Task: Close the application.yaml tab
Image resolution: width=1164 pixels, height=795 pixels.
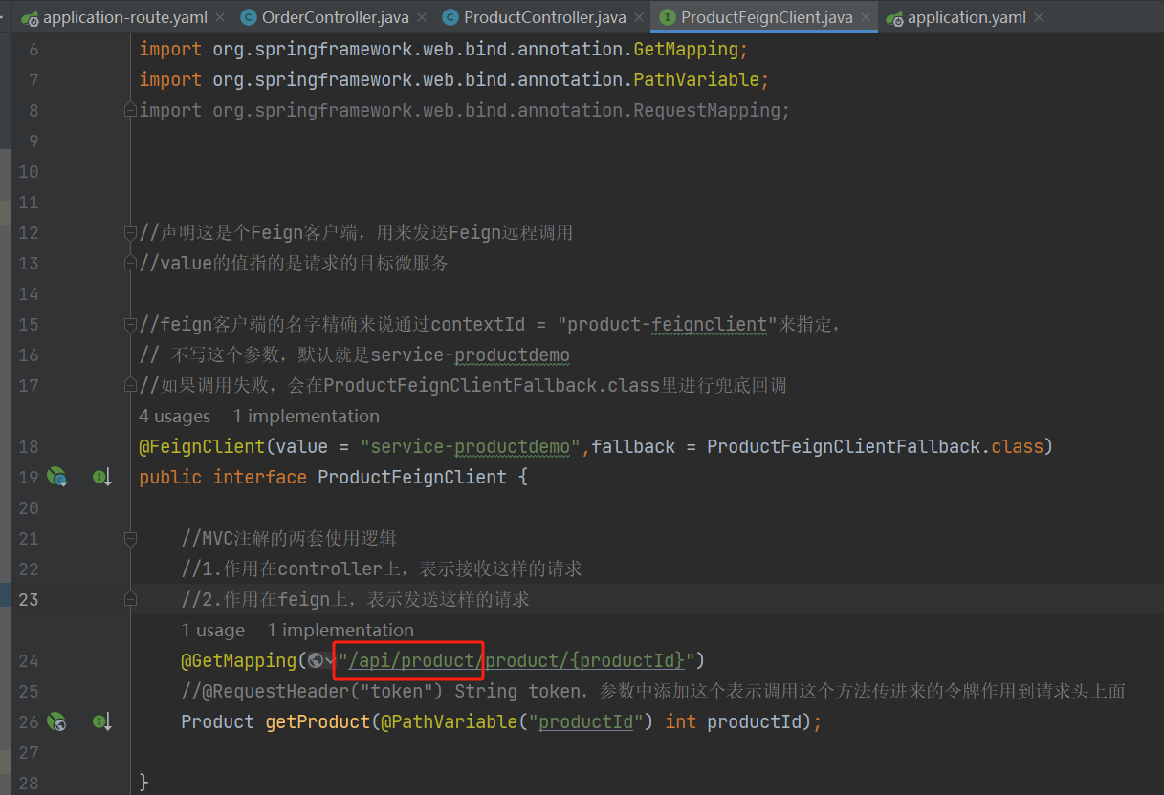Action: click(x=1040, y=17)
